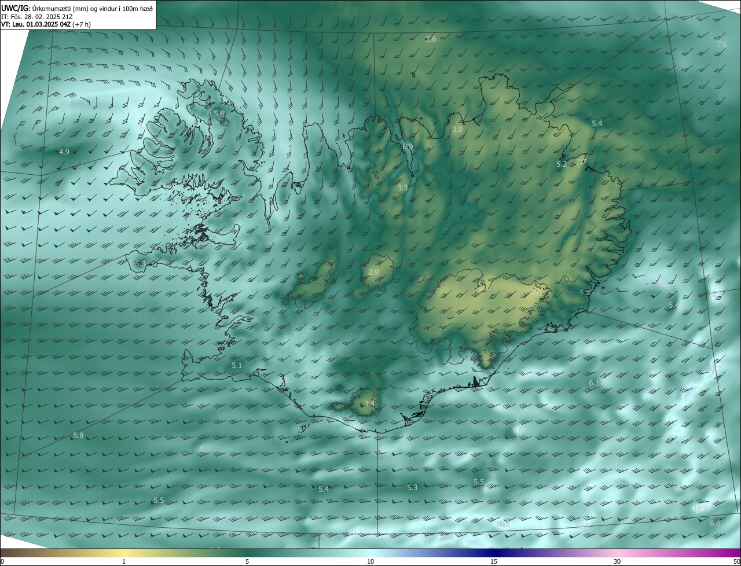The image size is (741, 566).
Task: Click the 5.1 value on the map
Action: pos(237,366)
